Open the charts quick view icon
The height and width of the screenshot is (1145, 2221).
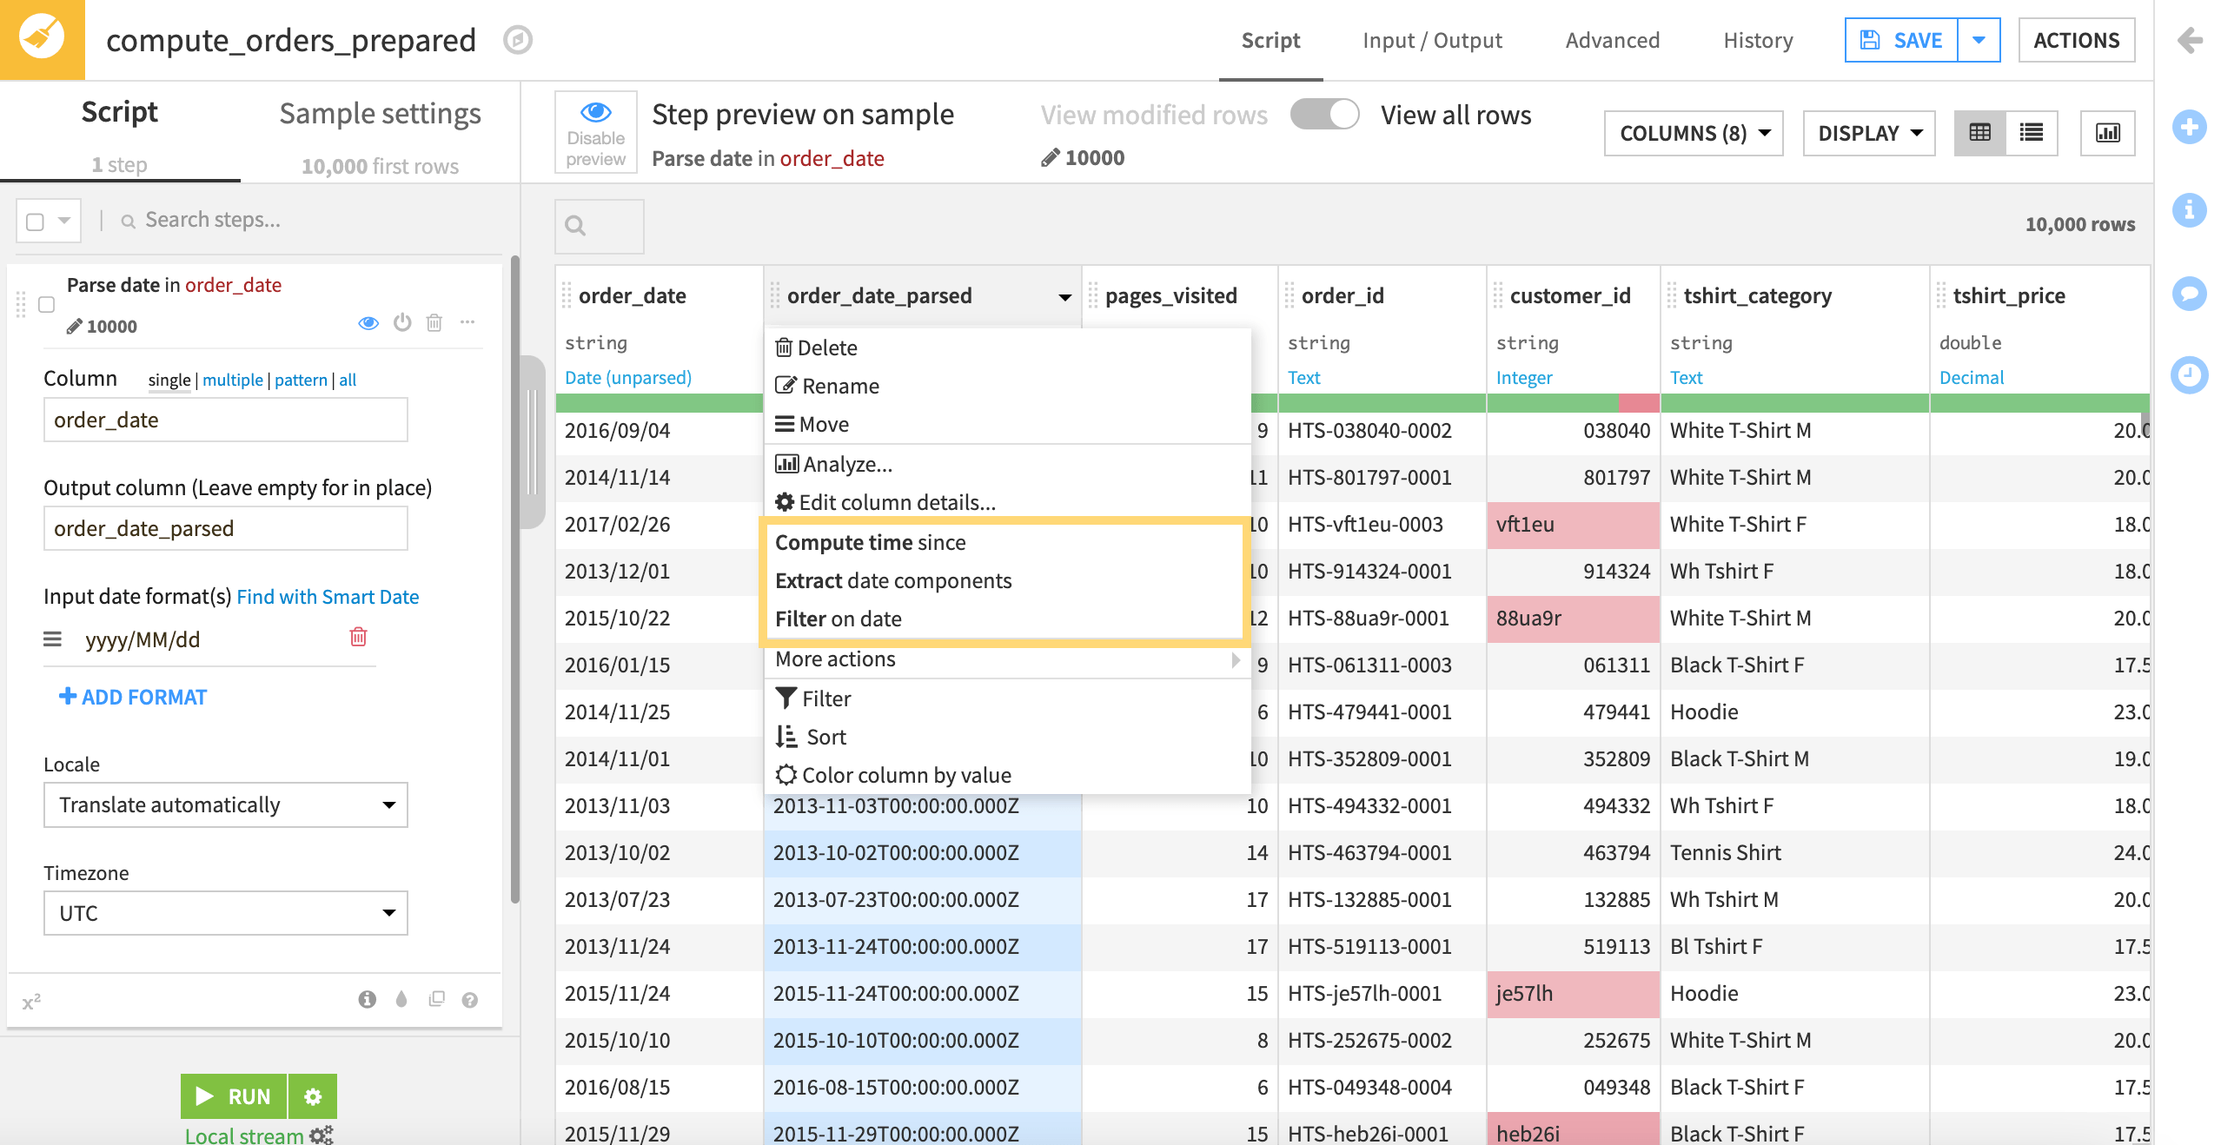[2108, 133]
